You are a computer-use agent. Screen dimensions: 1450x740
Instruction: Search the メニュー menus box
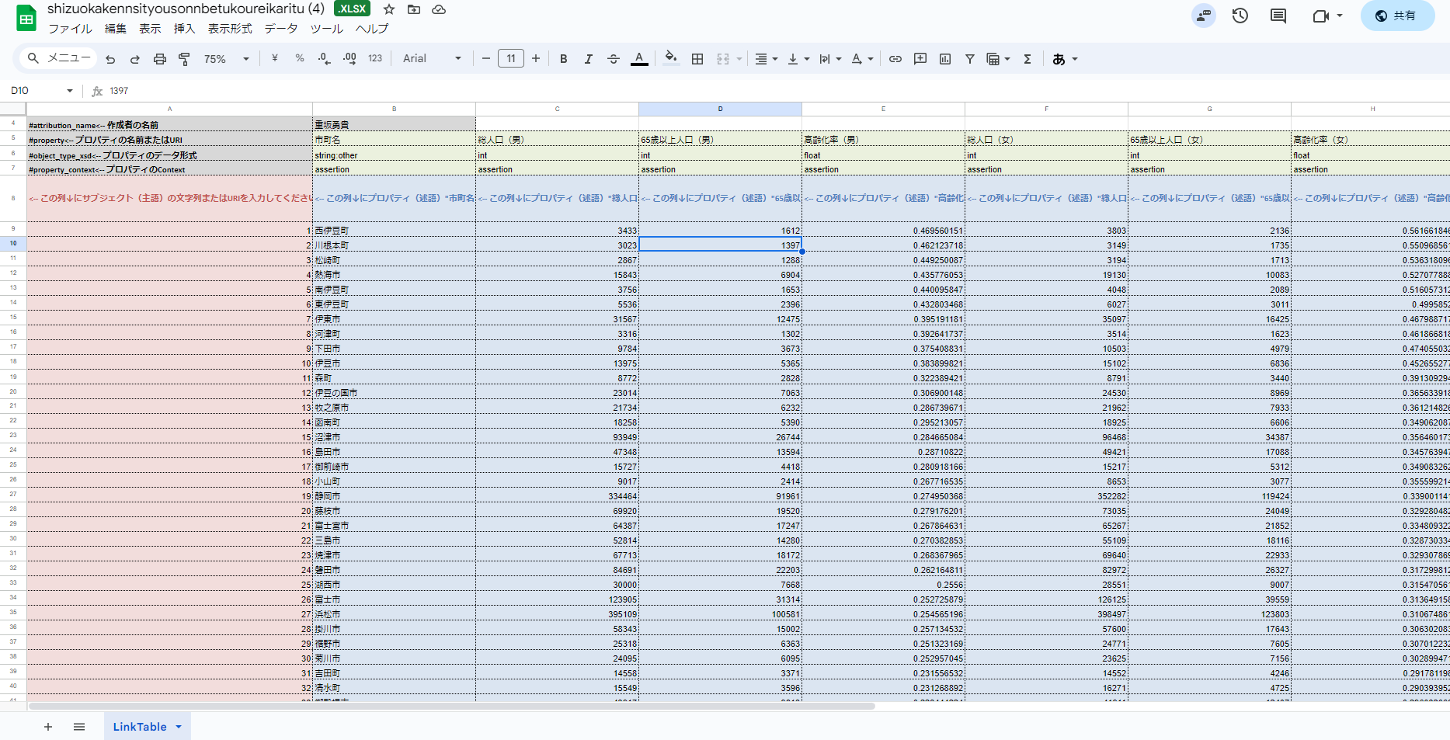pos(59,58)
